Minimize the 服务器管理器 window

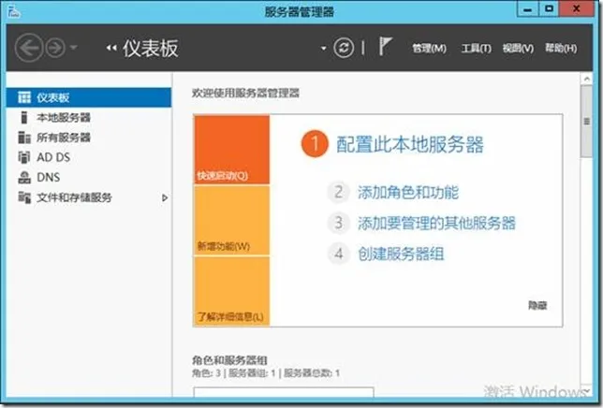[528, 9]
